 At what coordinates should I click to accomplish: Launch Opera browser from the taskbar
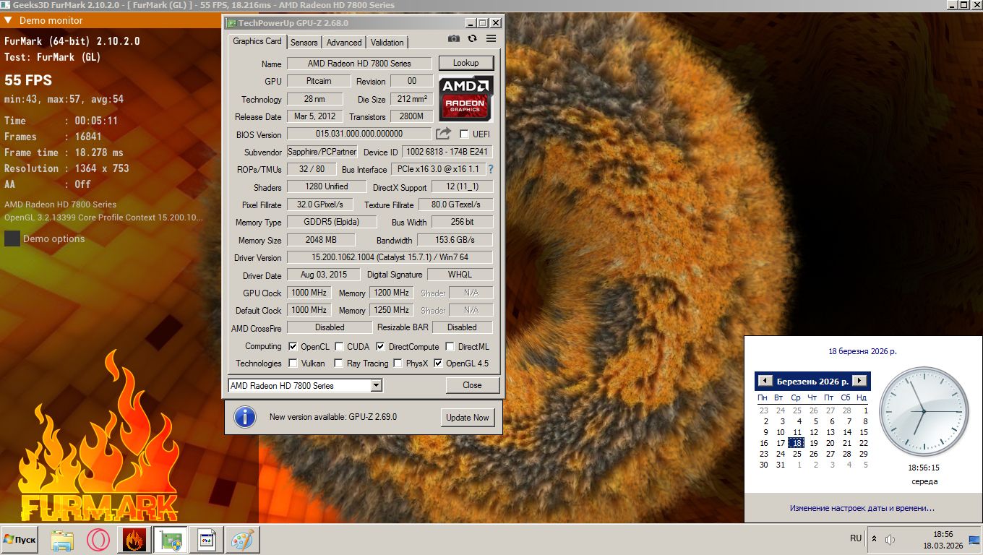98,540
